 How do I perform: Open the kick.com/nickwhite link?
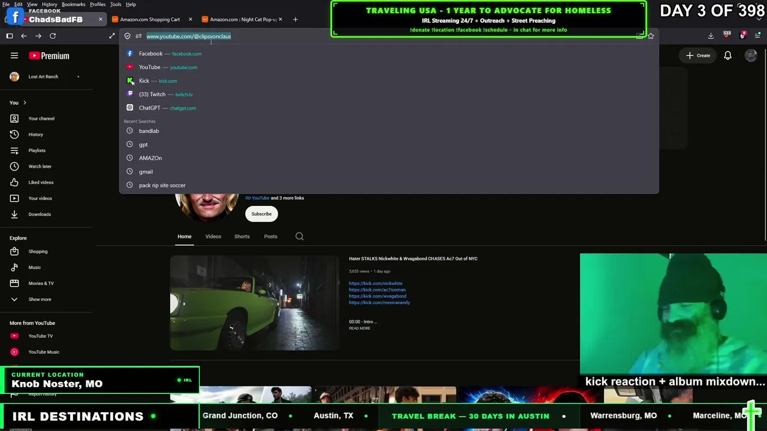click(x=376, y=283)
